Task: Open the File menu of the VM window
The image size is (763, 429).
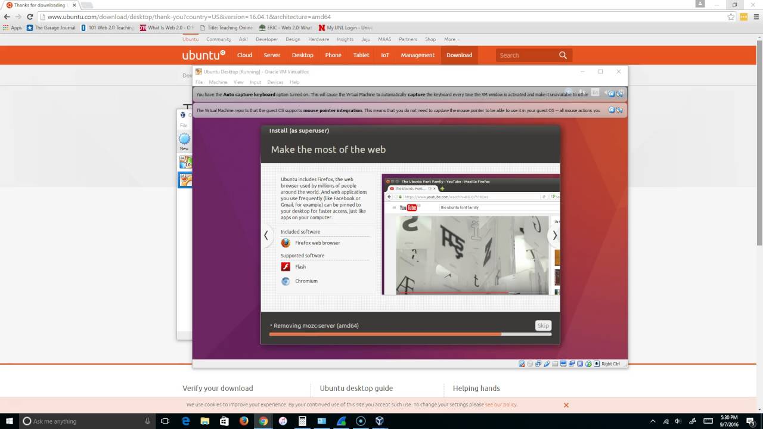Action: [199, 82]
